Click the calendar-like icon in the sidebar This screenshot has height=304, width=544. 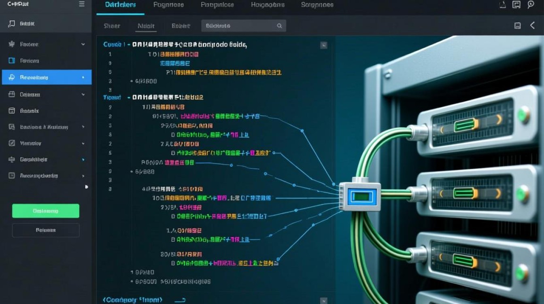coord(12,111)
